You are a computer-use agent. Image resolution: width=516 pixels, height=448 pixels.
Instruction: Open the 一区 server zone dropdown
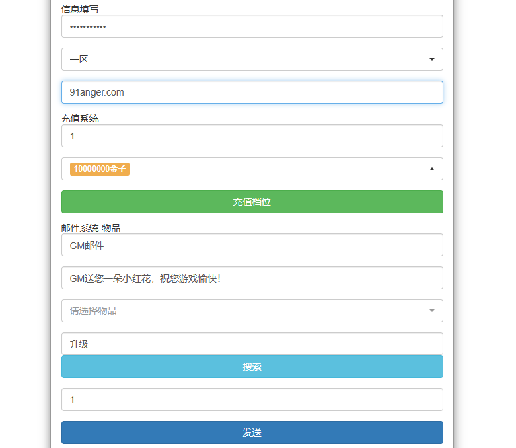(x=252, y=59)
